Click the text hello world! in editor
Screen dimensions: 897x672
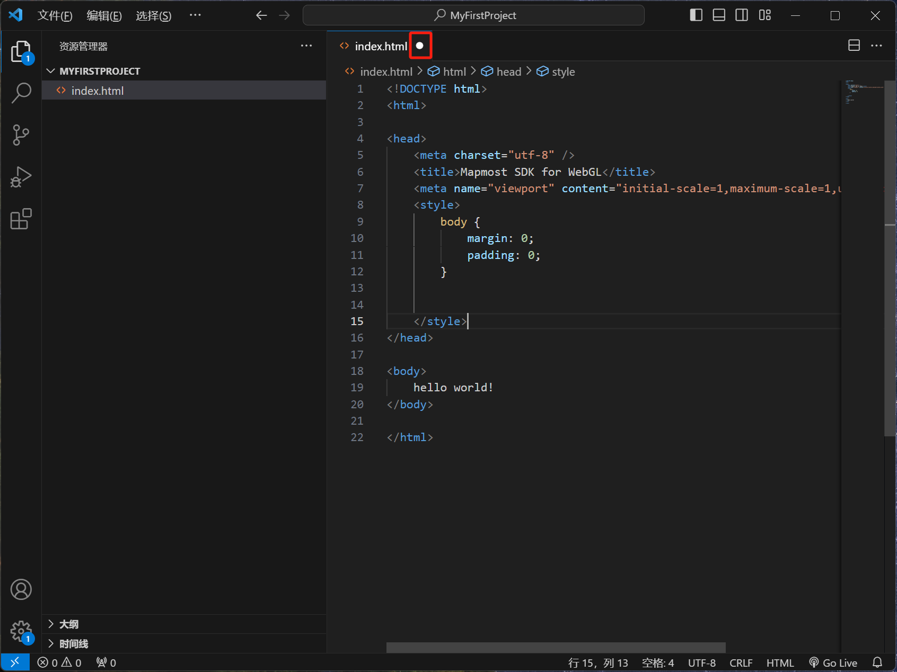(x=453, y=388)
